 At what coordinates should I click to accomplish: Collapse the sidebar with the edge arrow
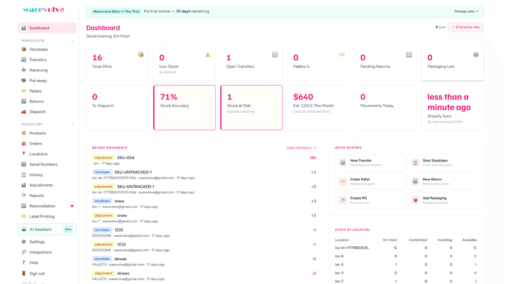pos(79,27)
